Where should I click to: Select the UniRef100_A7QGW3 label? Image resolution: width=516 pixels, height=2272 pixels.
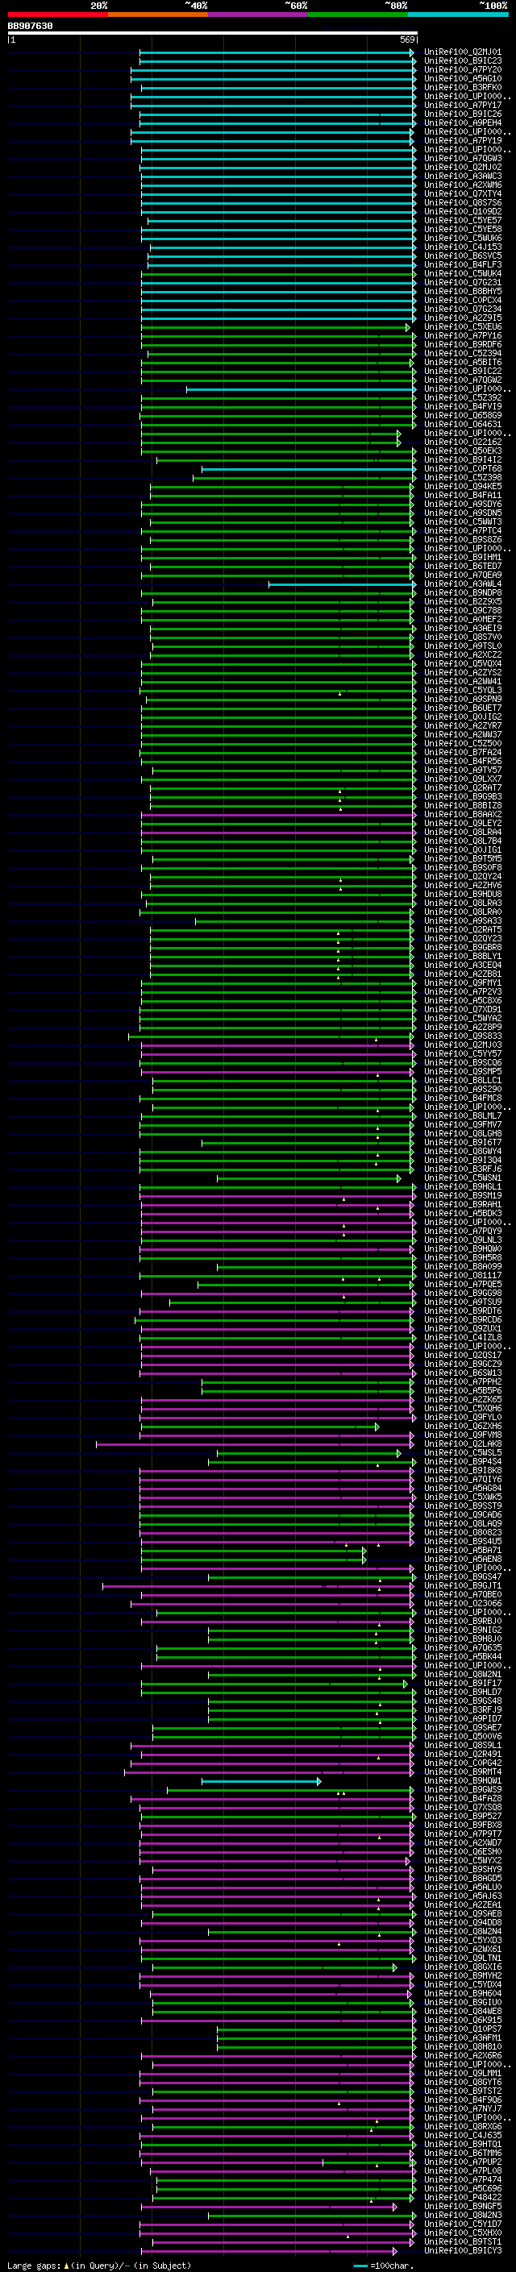click(x=462, y=159)
